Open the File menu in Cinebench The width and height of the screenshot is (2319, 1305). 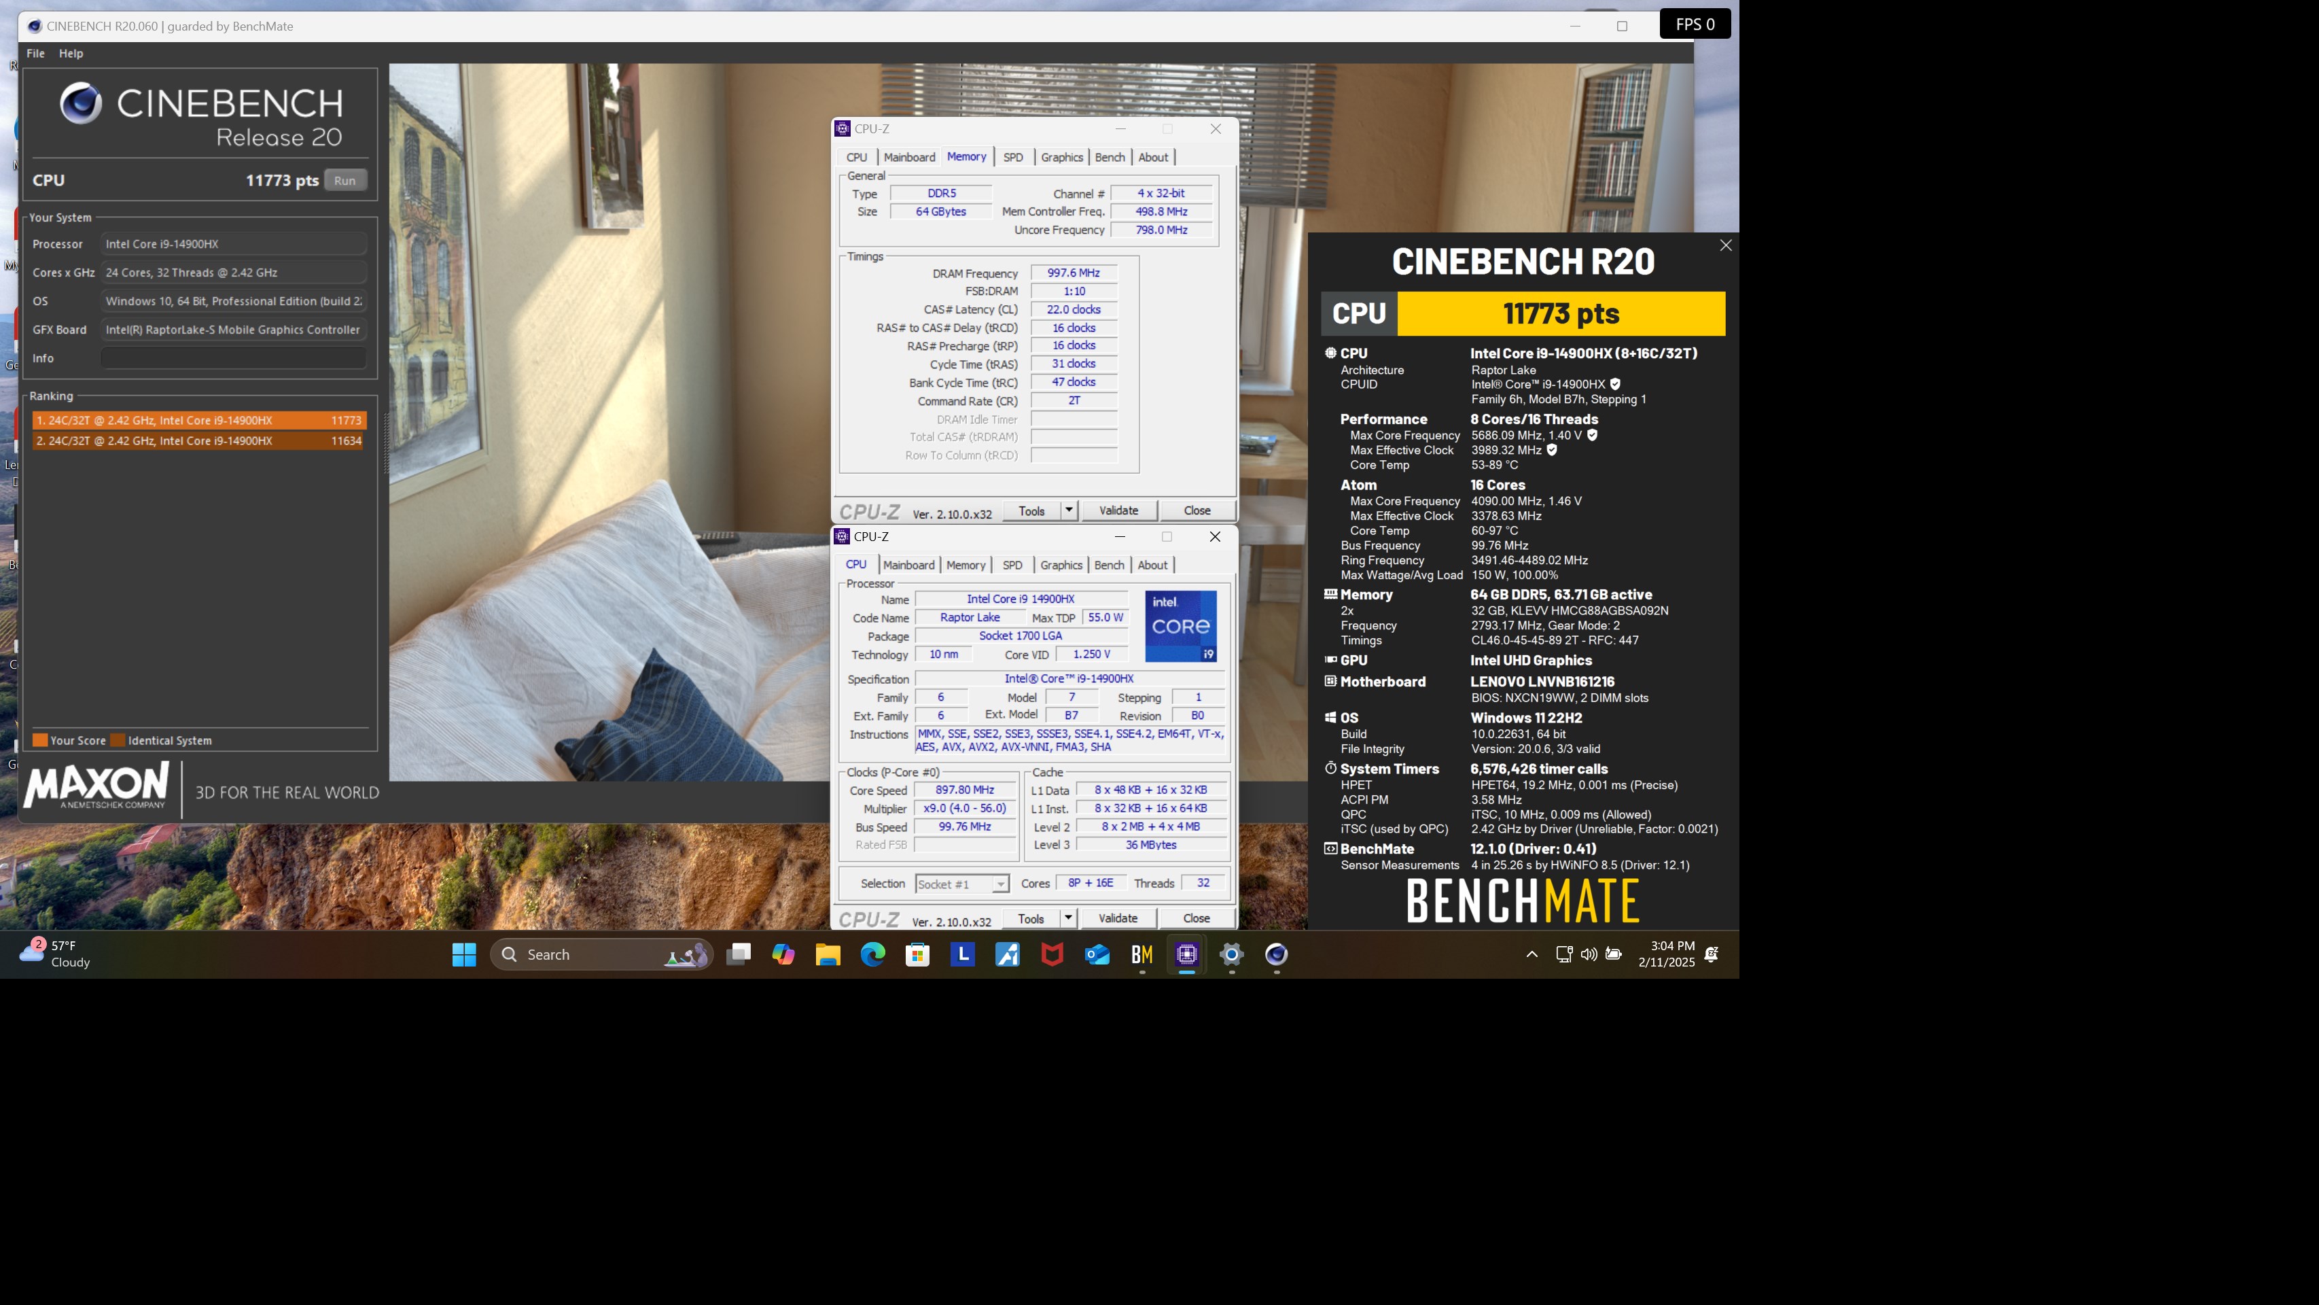coord(36,53)
